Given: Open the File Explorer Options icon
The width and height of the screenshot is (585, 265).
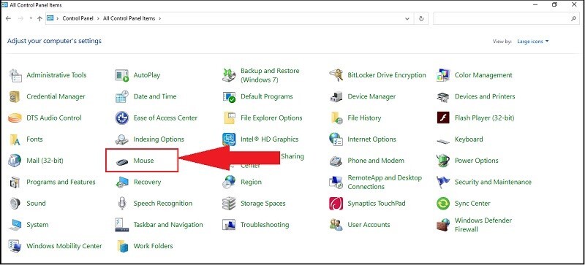Looking at the screenshot, I should tap(229, 118).
